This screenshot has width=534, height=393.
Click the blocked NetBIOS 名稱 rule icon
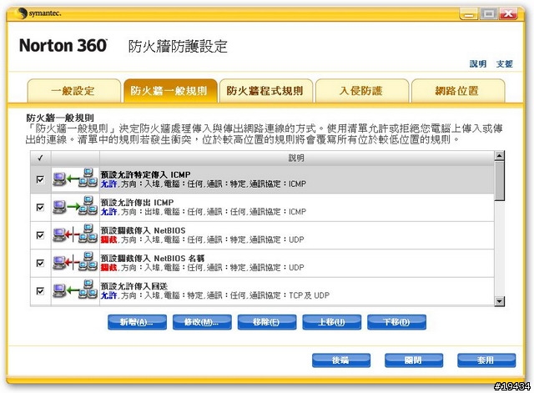(x=75, y=262)
